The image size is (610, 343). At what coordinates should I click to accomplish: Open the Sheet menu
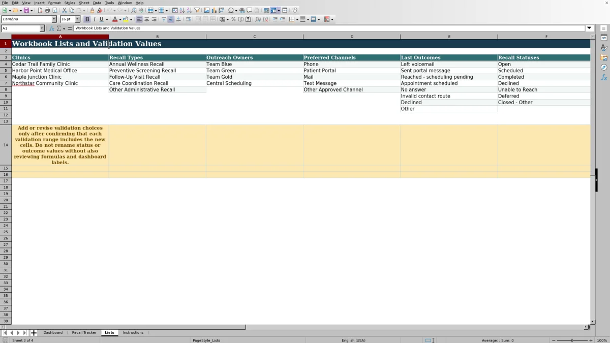pos(84,3)
